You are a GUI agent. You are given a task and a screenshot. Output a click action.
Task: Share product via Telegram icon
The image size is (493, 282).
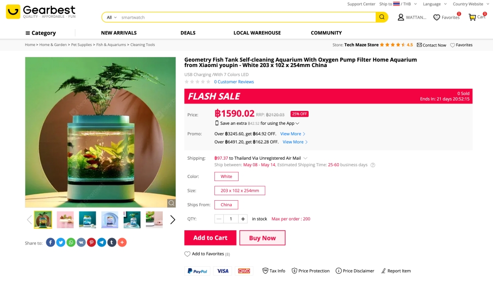(x=102, y=242)
